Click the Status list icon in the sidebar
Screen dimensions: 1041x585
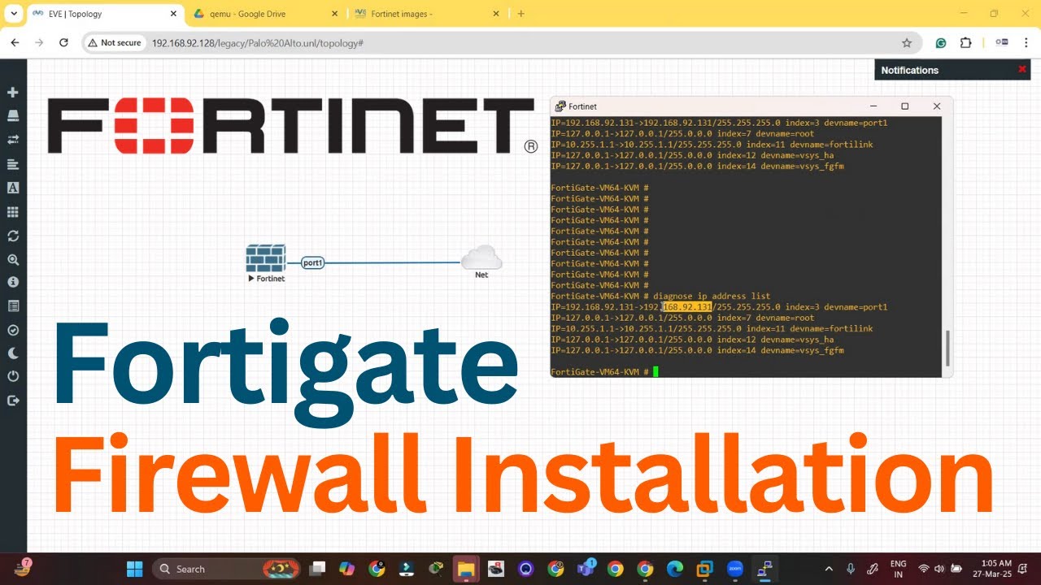[x=12, y=305]
